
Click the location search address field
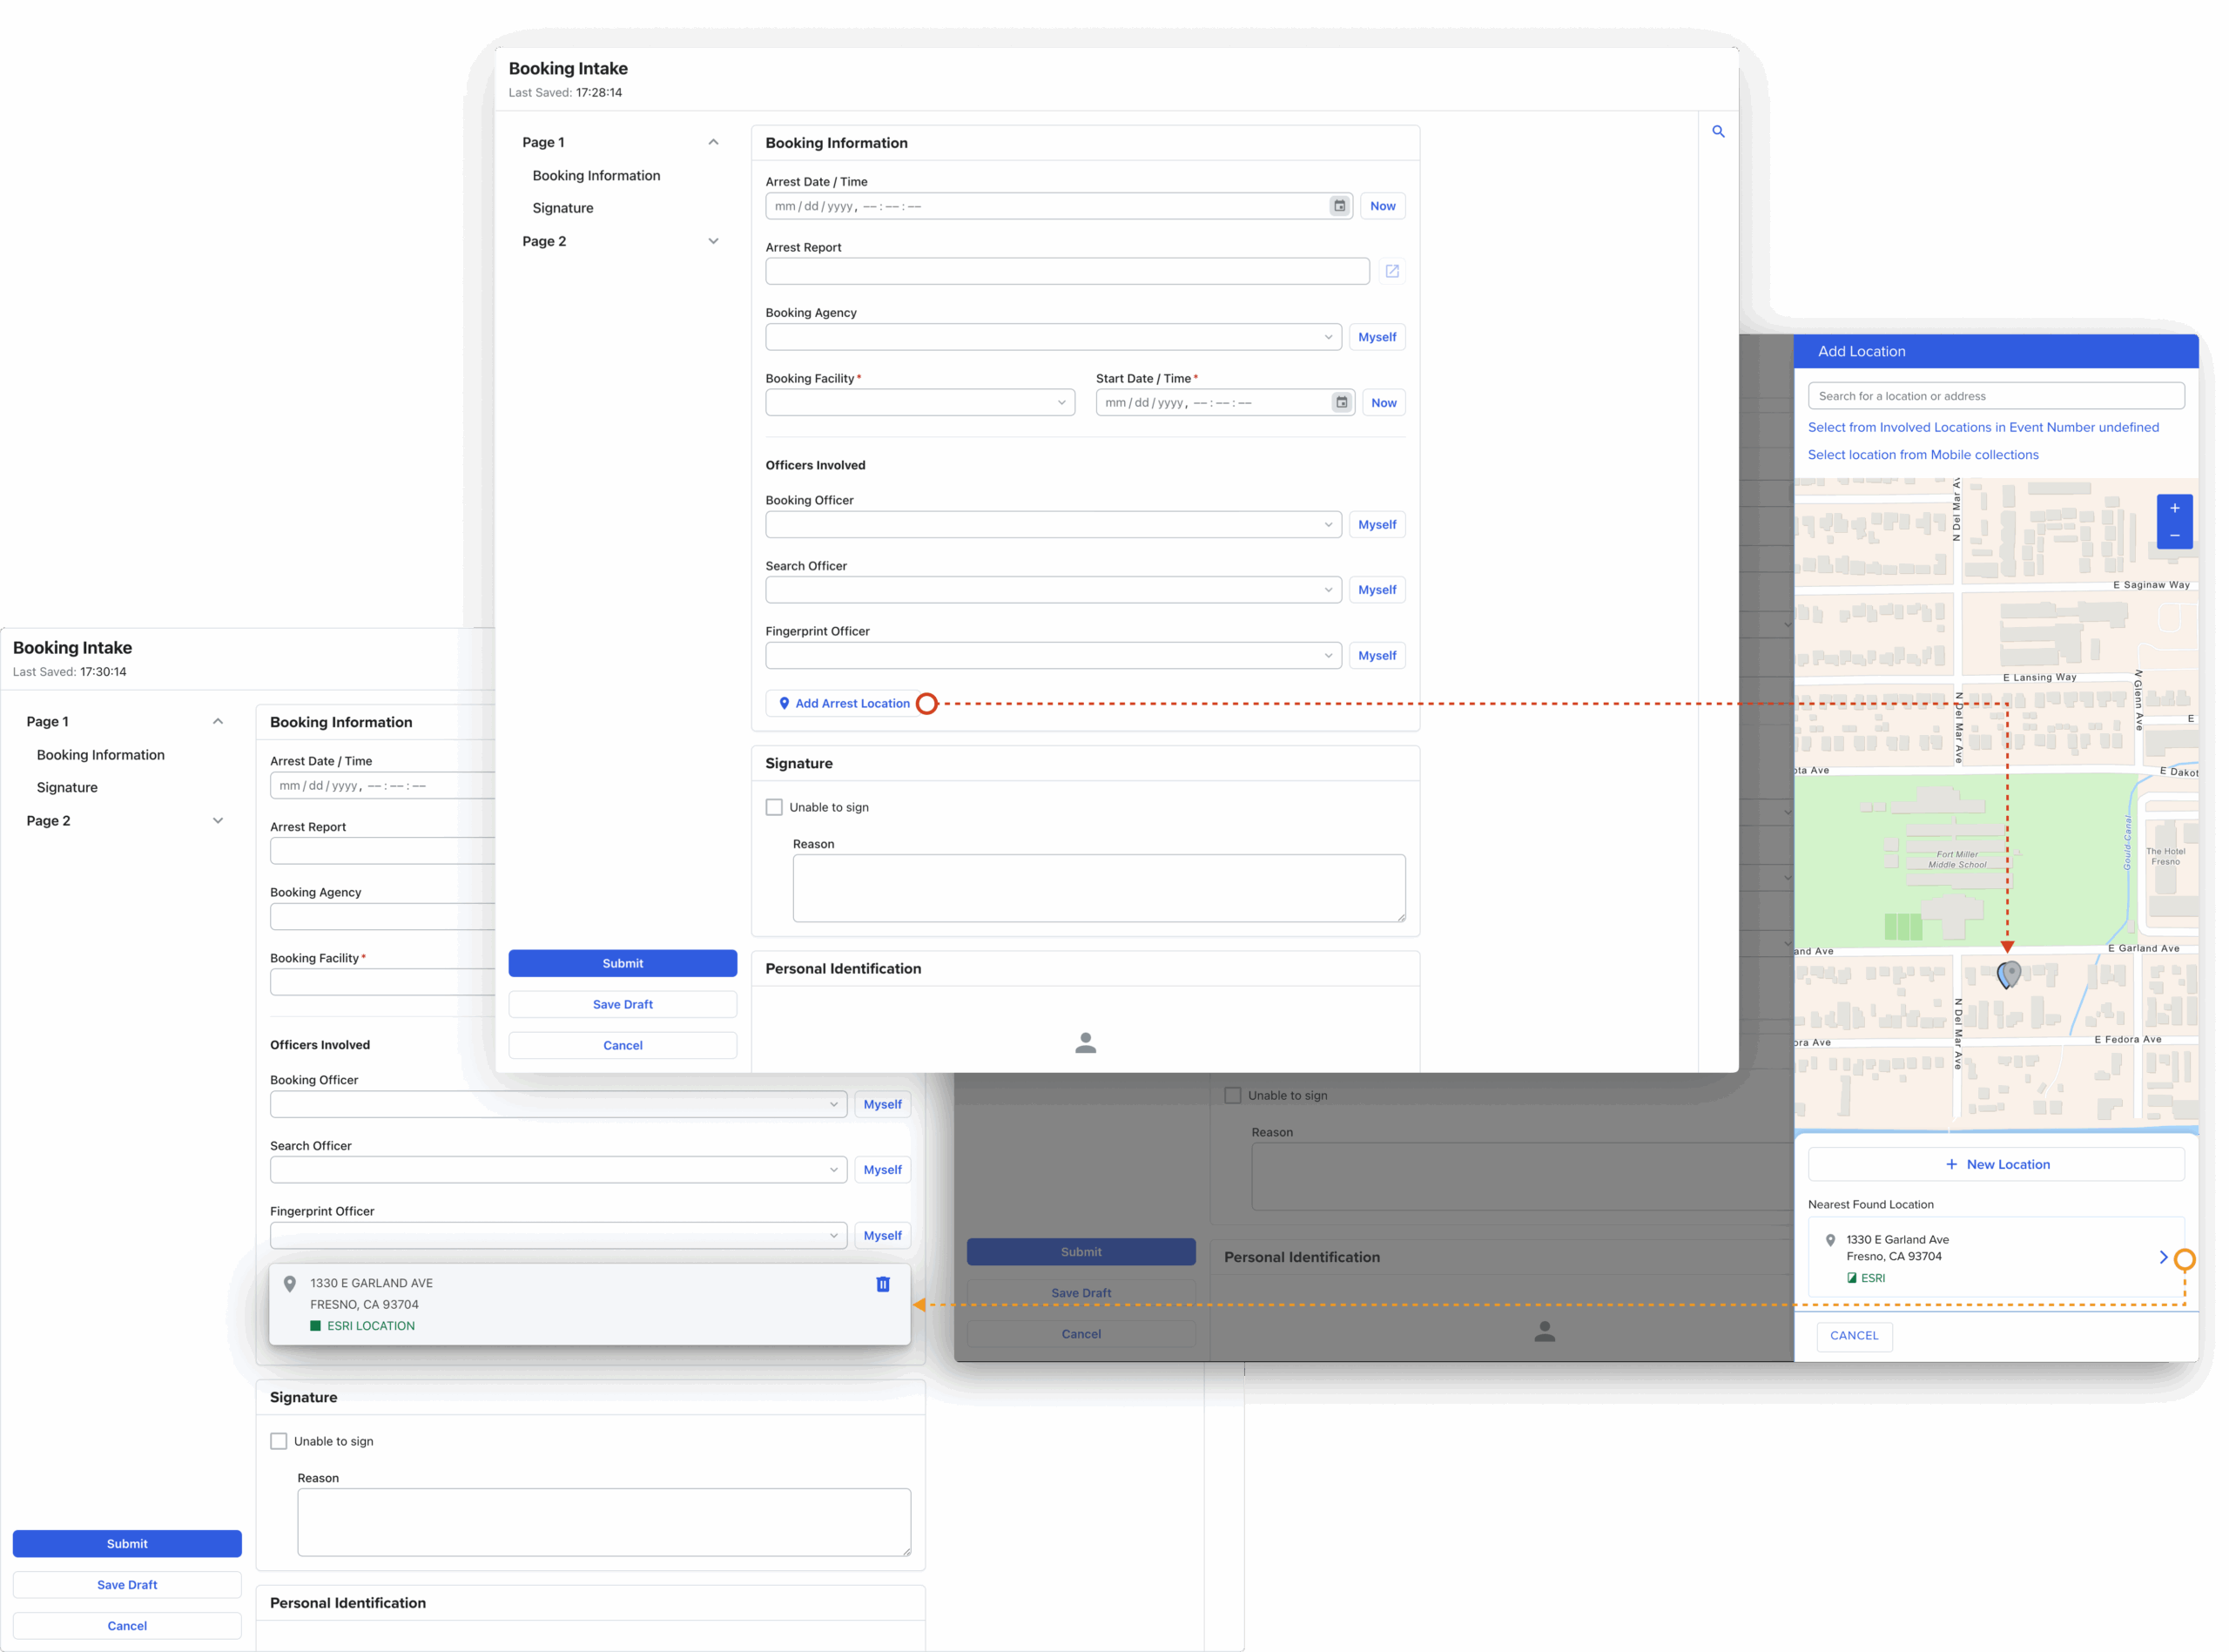pyautogui.click(x=1995, y=396)
